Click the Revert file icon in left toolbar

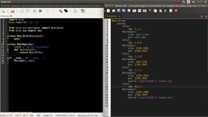(35, 11)
